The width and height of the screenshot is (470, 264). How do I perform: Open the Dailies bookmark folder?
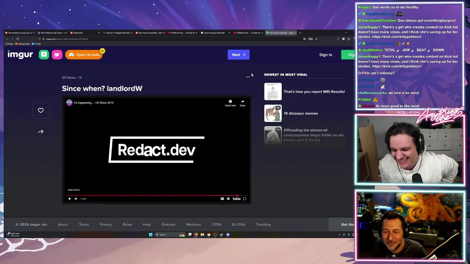tap(10, 44)
